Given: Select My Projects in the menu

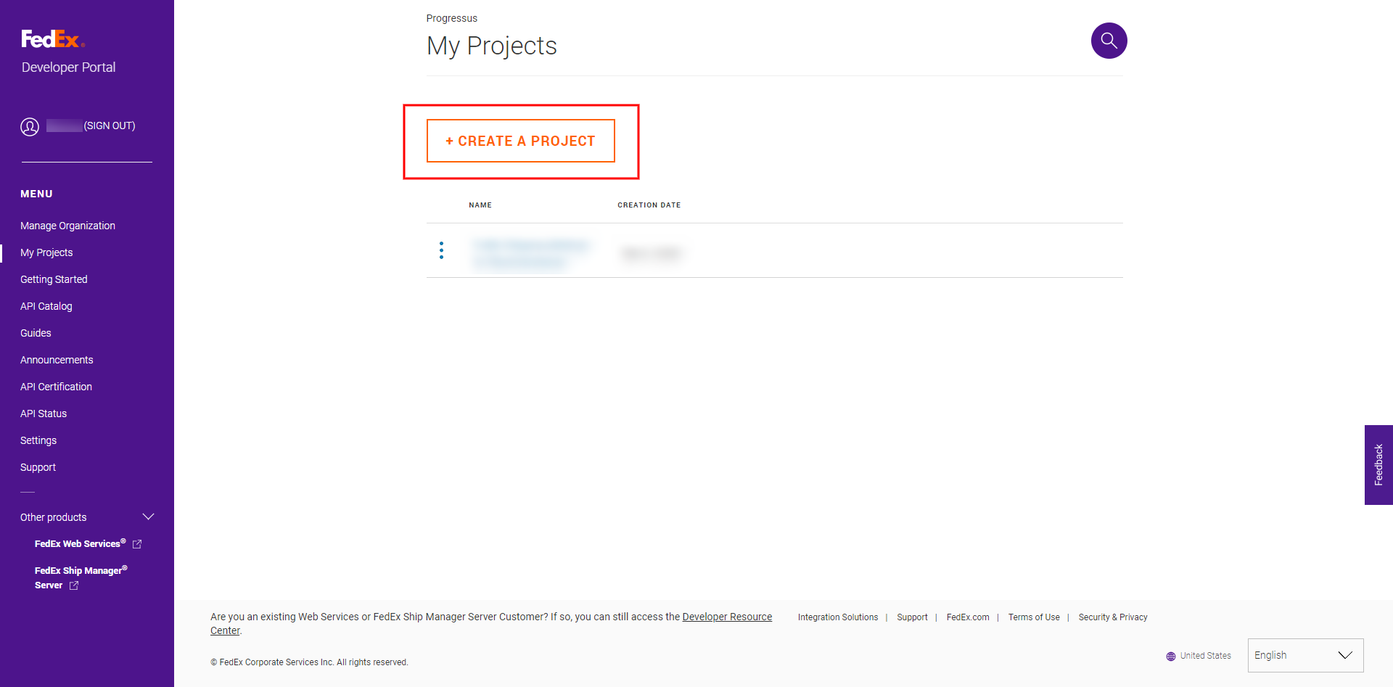Looking at the screenshot, I should 46,252.
